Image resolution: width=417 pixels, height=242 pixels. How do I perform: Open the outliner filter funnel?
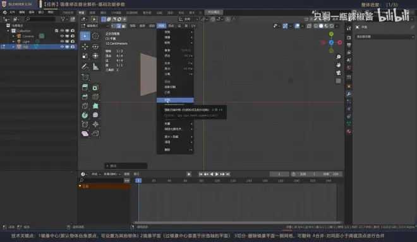63,19
